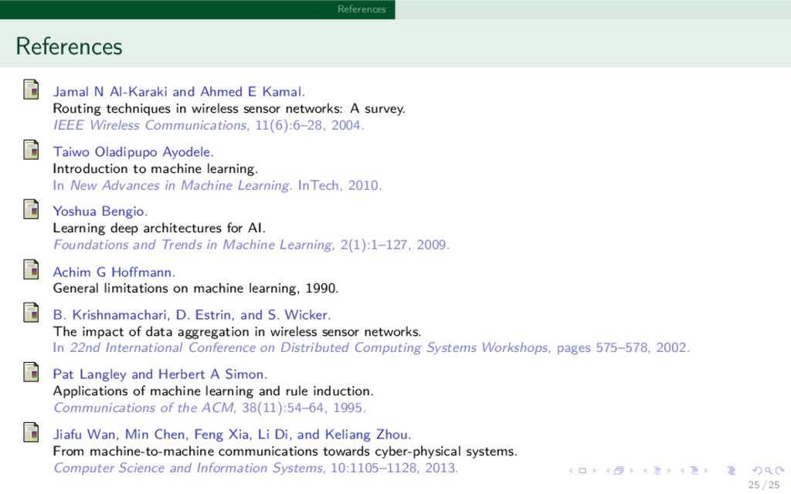
Task: Click the '25 / 25' page counter
Action: point(764,486)
